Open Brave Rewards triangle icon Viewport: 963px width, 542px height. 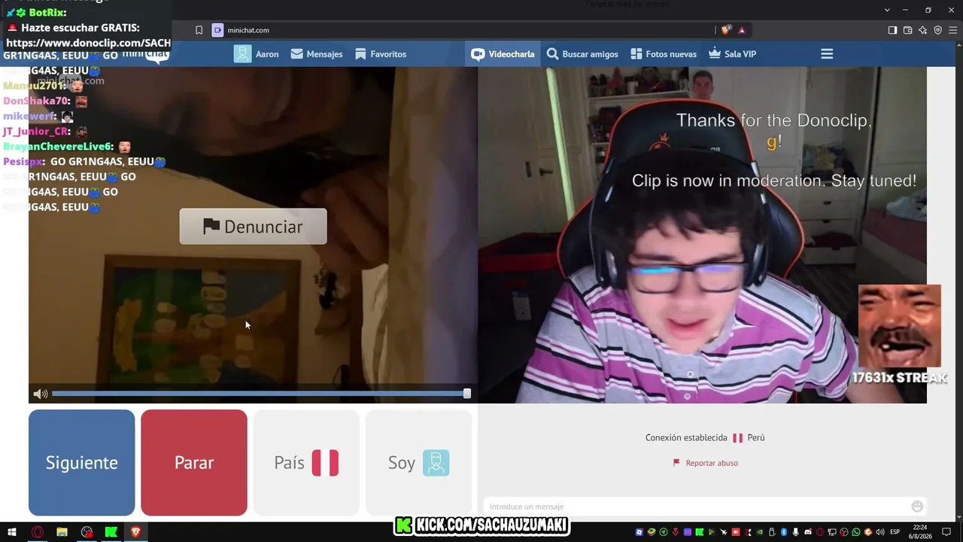click(742, 30)
